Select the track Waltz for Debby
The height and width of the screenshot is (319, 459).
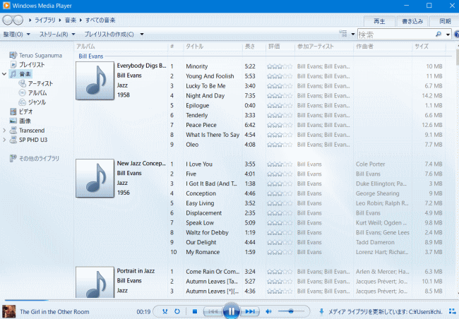[207, 232]
